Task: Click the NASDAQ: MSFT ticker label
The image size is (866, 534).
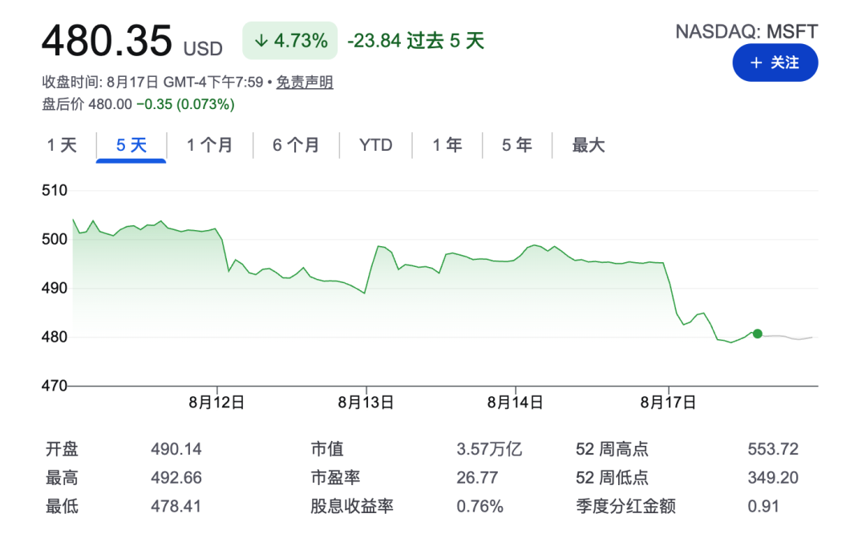Action: click(747, 31)
